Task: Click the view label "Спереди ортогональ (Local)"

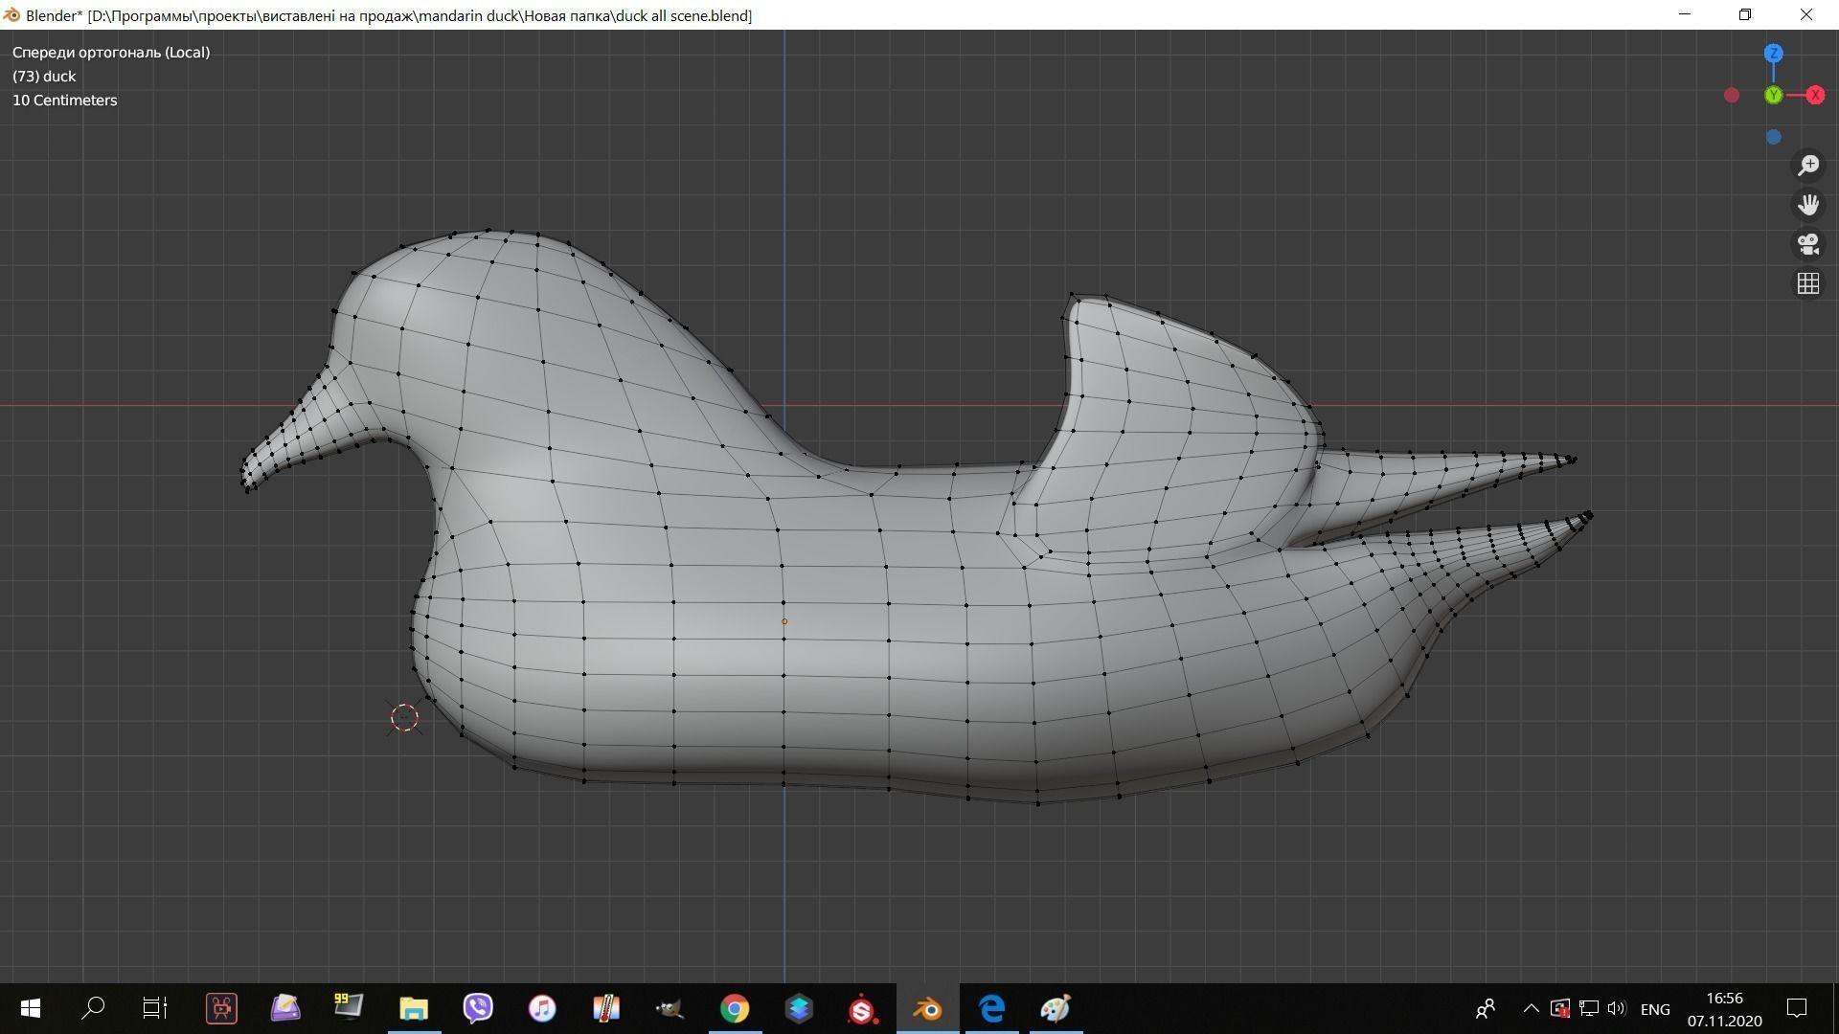Action: [x=111, y=53]
